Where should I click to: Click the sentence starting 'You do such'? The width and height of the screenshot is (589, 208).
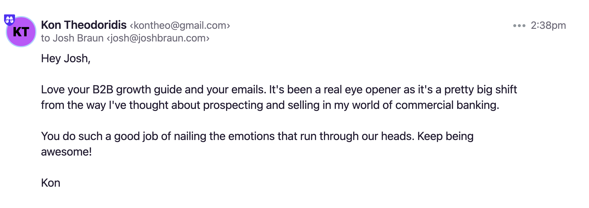[227, 136]
